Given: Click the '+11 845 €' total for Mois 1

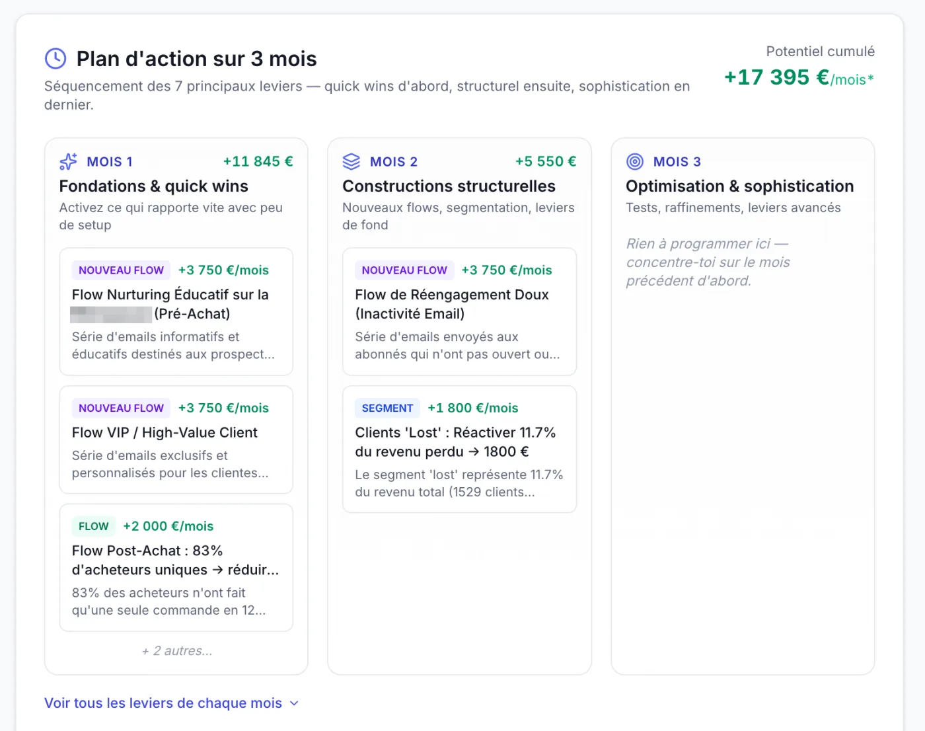Looking at the screenshot, I should pos(258,161).
